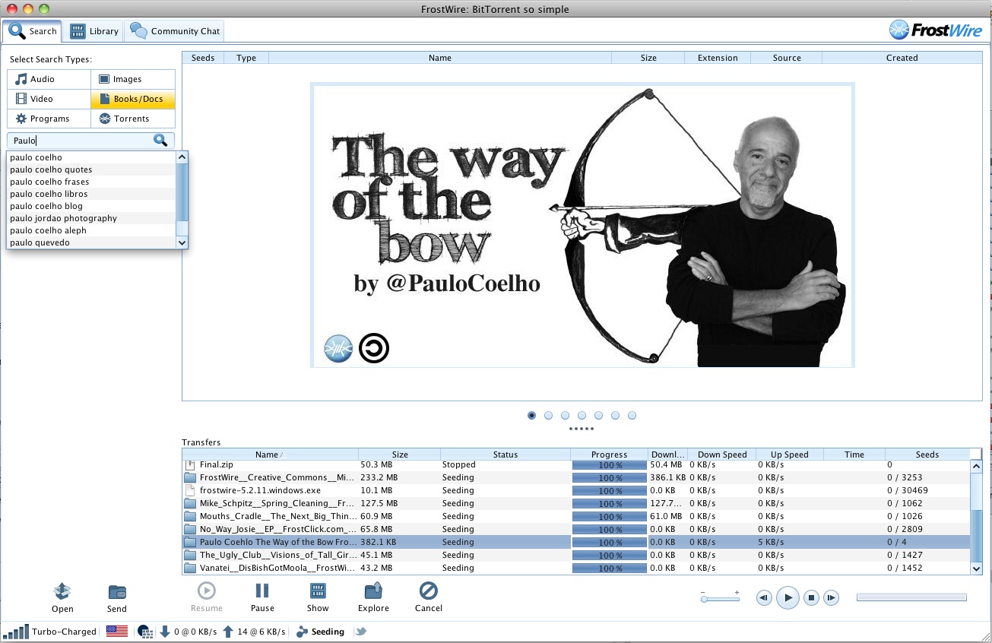Click the previous track button

(764, 598)
